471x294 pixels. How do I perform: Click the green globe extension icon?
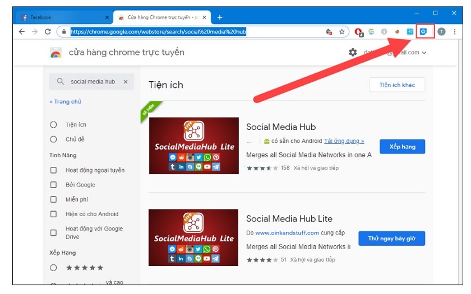point(372,31)
